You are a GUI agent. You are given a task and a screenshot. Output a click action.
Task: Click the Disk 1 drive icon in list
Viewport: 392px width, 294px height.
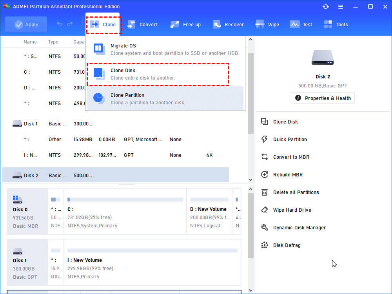coord(17,123)
